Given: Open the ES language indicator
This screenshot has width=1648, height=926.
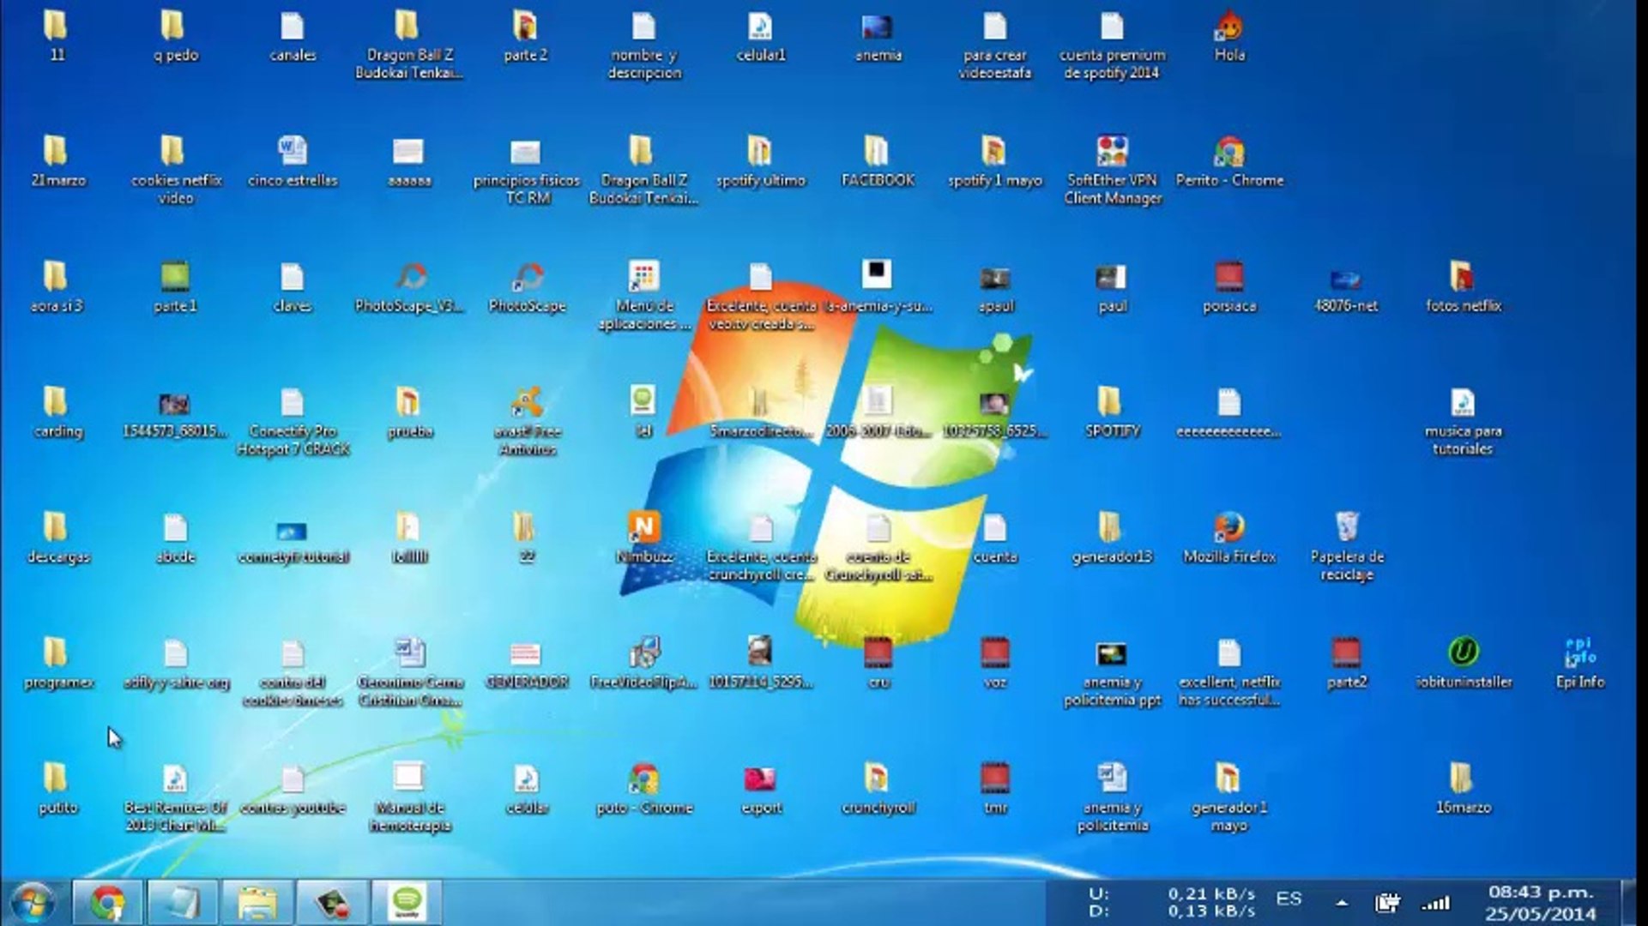Looking at the screenshot, I should coord(1289,899).
